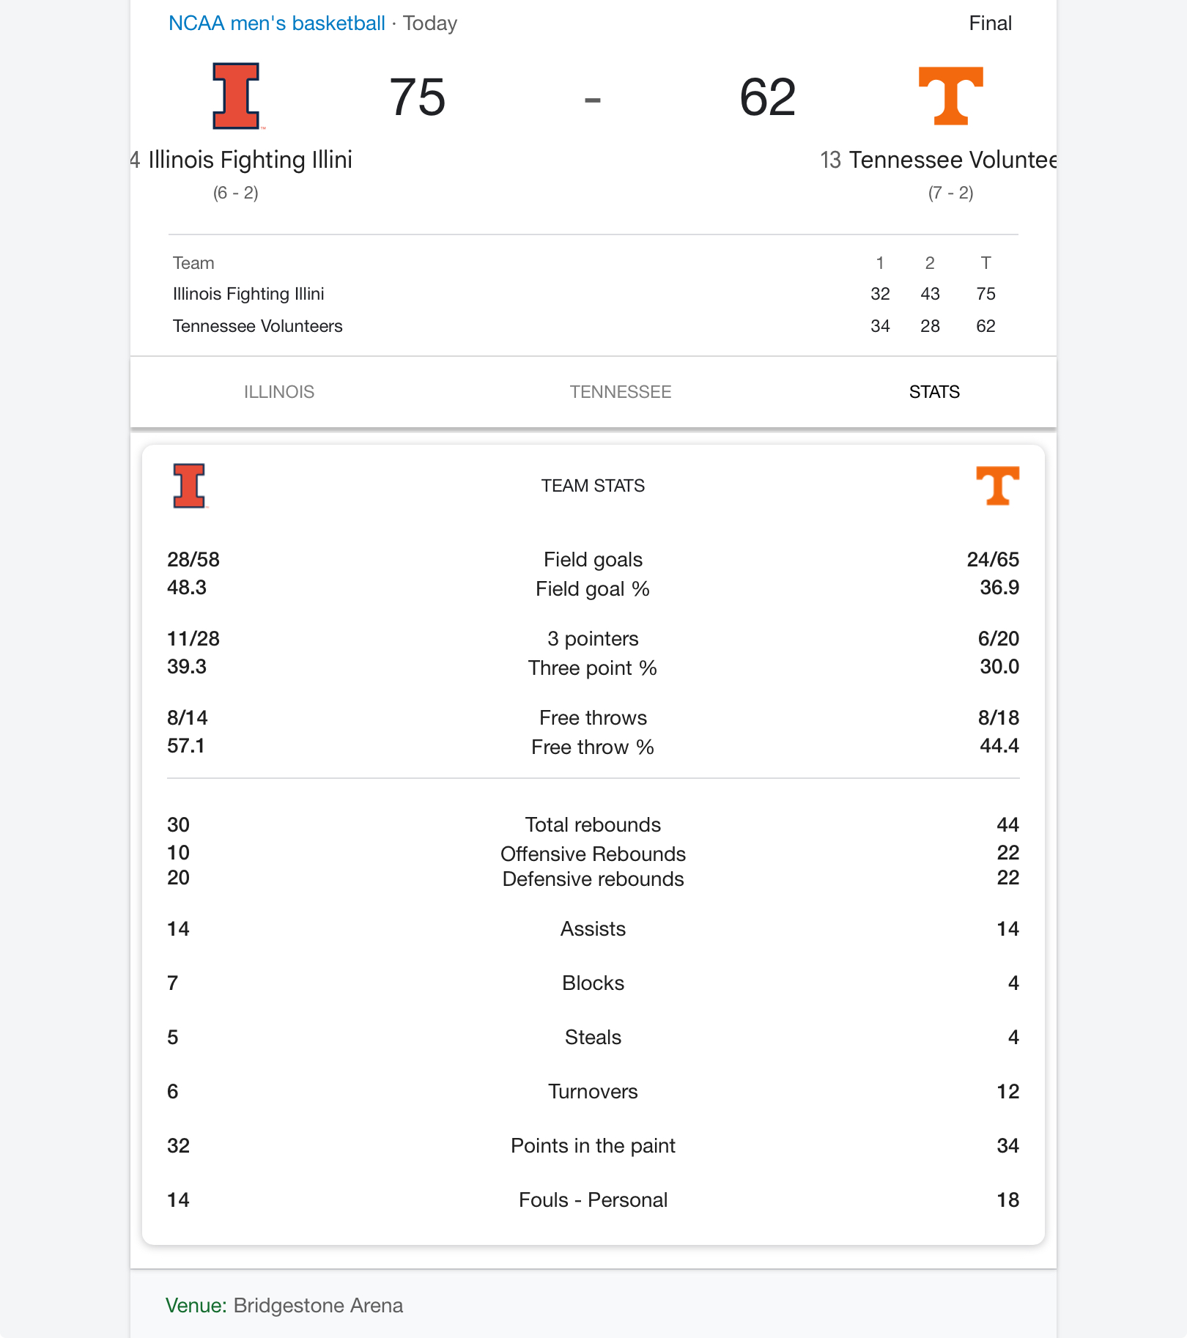Click the large Tennessee T logo in the header
The image size is (1187, 1338).
951,96
